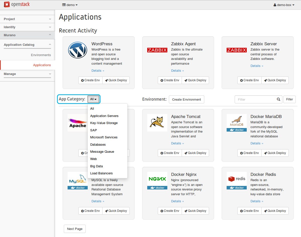
Task: Open Environments in the sidebar
Action: click(41, 55)
